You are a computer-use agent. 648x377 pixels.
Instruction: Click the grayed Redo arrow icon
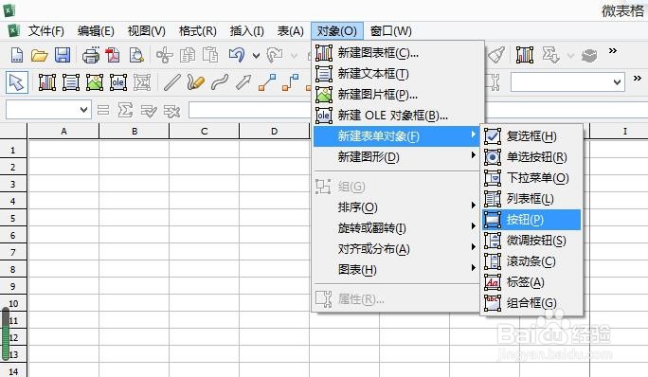pos(275,55)
